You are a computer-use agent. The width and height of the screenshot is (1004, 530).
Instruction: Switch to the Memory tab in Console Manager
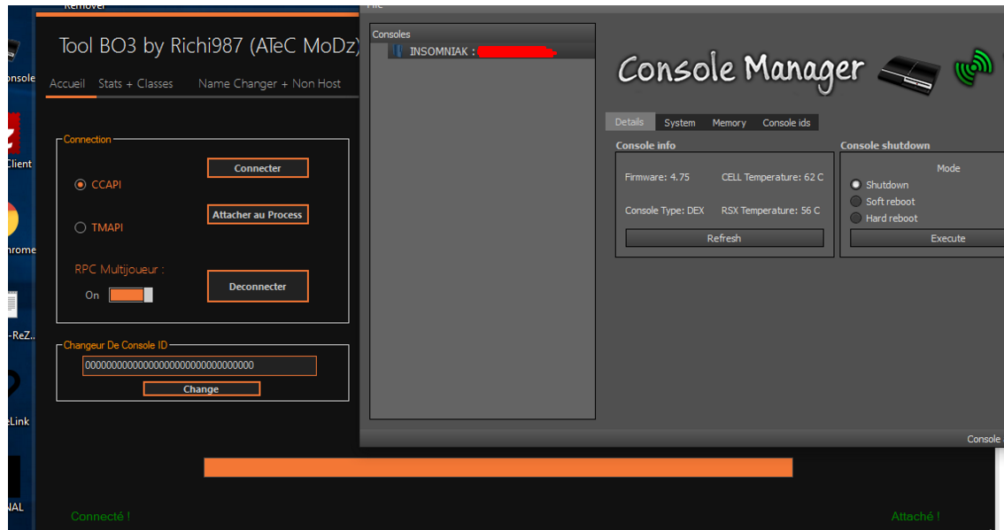(x=729, y=122)
